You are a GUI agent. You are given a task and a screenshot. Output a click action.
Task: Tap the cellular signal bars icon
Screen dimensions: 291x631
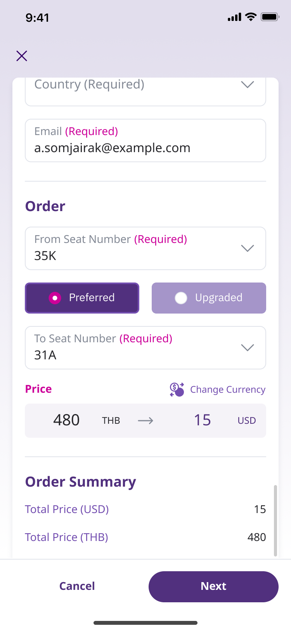point(234,17)
